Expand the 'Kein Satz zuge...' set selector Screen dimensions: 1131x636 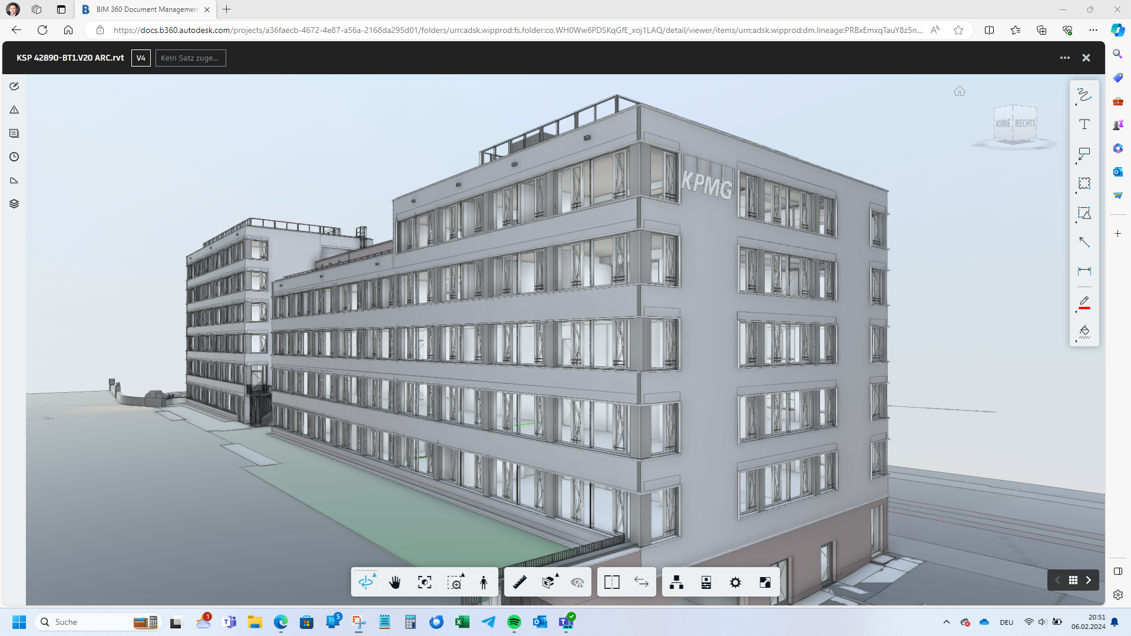point(190,58)
